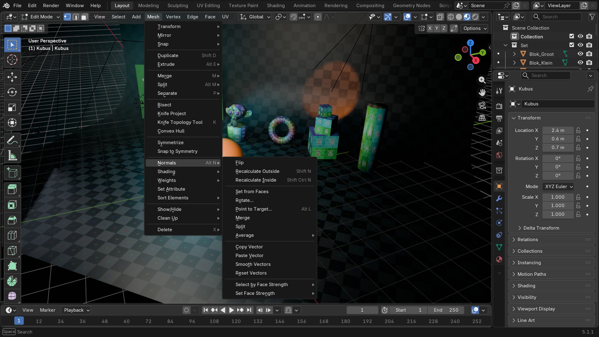Select the Measure tool
Image resolution: width=599 pixels, height=337 pixels.
(x=12, y=156)
